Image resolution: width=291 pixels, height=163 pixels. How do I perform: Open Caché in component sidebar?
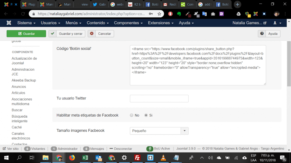[x=17, y=127]
